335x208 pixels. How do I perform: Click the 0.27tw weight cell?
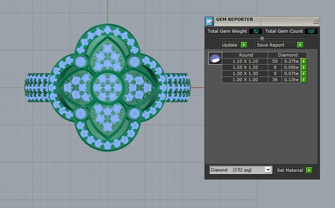tap(291, 61)
